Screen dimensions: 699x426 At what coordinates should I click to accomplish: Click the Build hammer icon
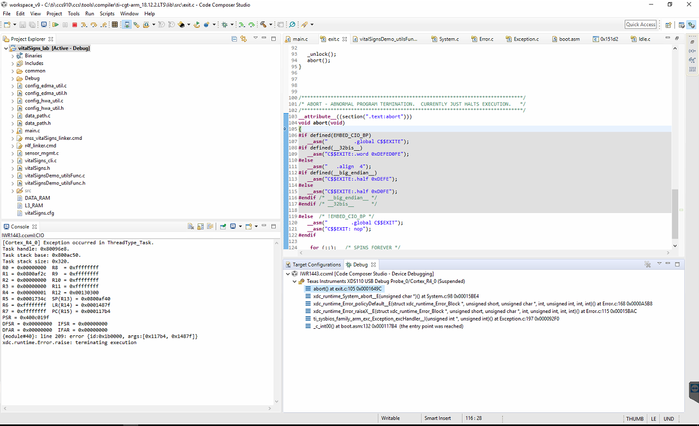(263, 25)
